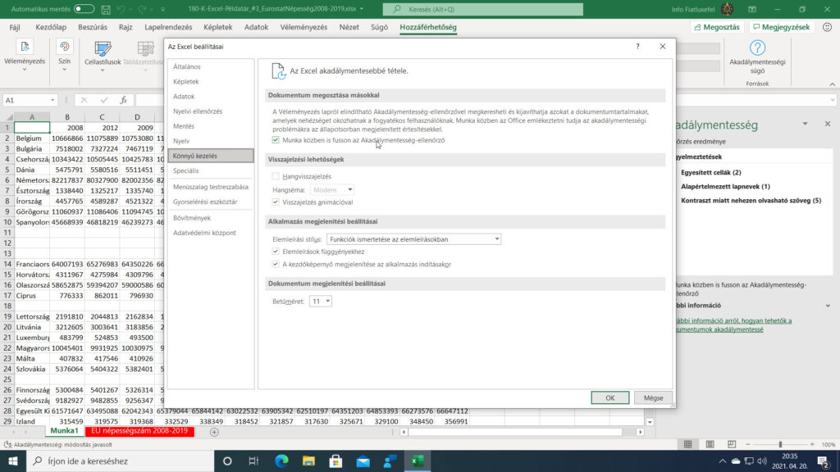Screen dimensions: 840x472
Task: Expand the További információ section chevron
Action: click(x=828, y=306)
